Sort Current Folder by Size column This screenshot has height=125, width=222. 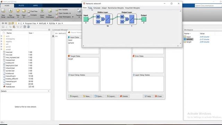click(31, 33)
